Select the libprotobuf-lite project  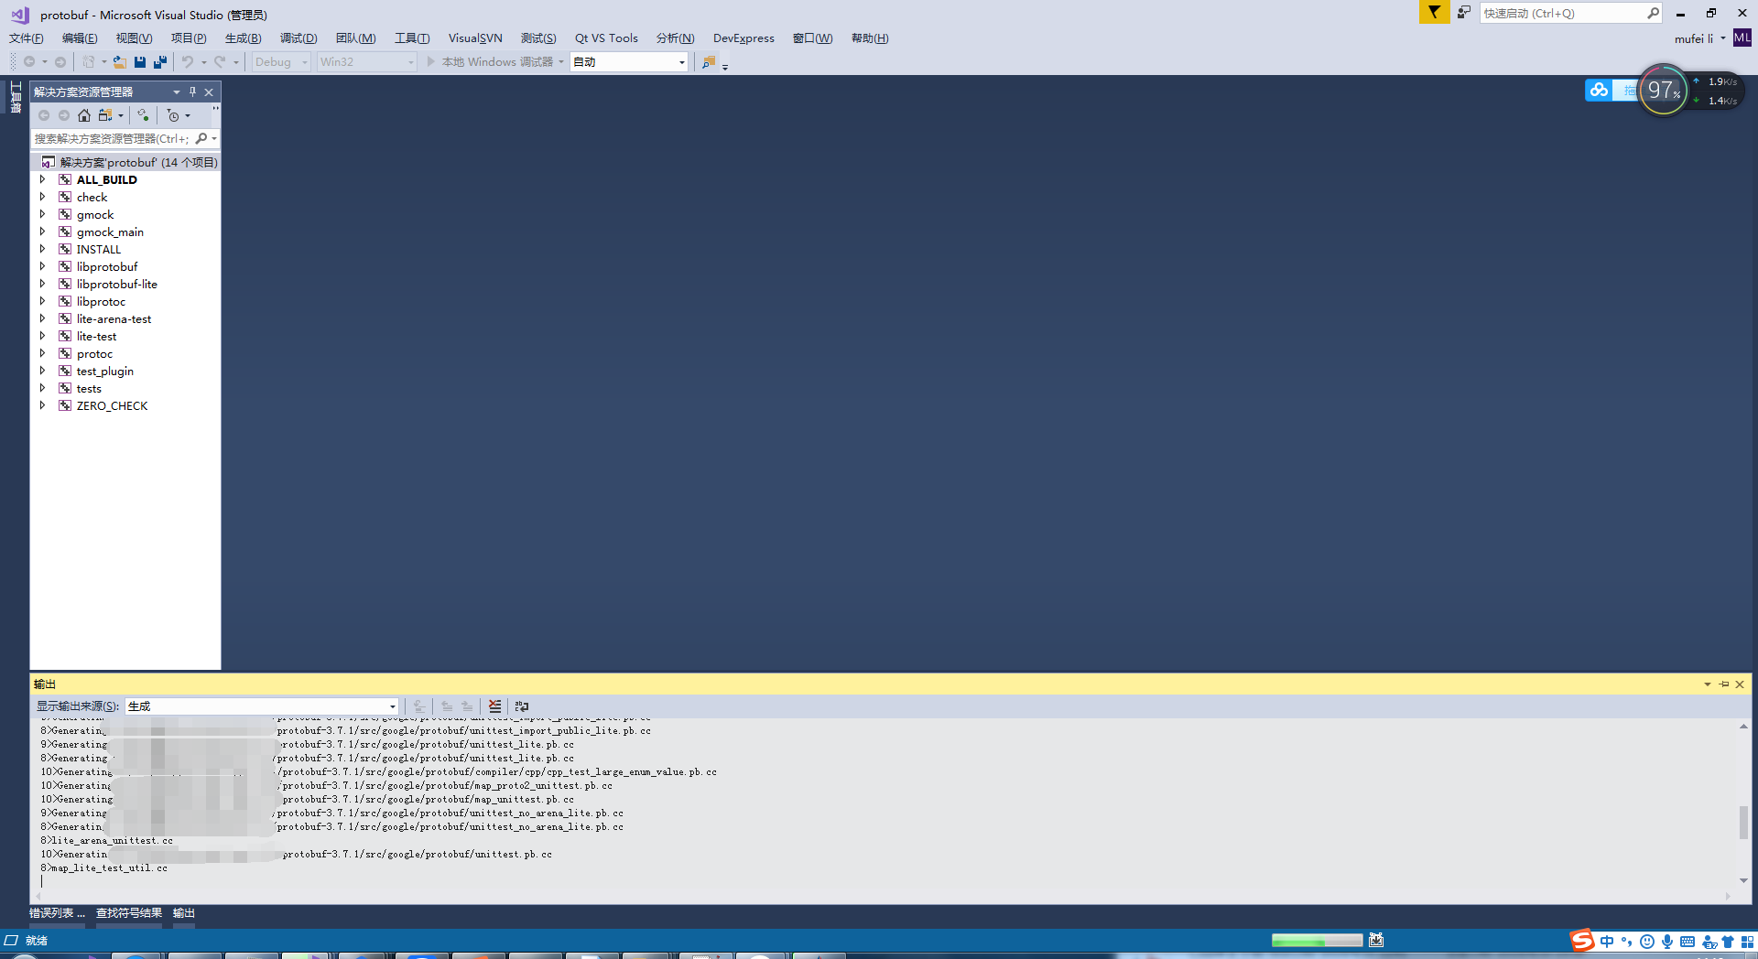coord(116,284)
